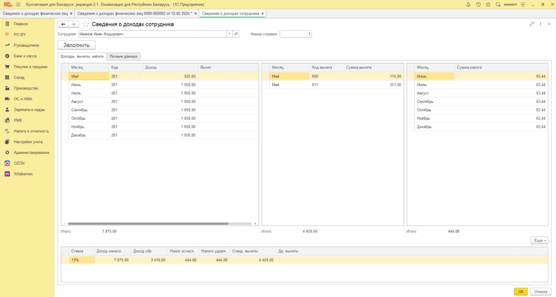This screenshot has width=556, height=297.
Task: Open Главное section in sidebar
Action: (21, 24)
